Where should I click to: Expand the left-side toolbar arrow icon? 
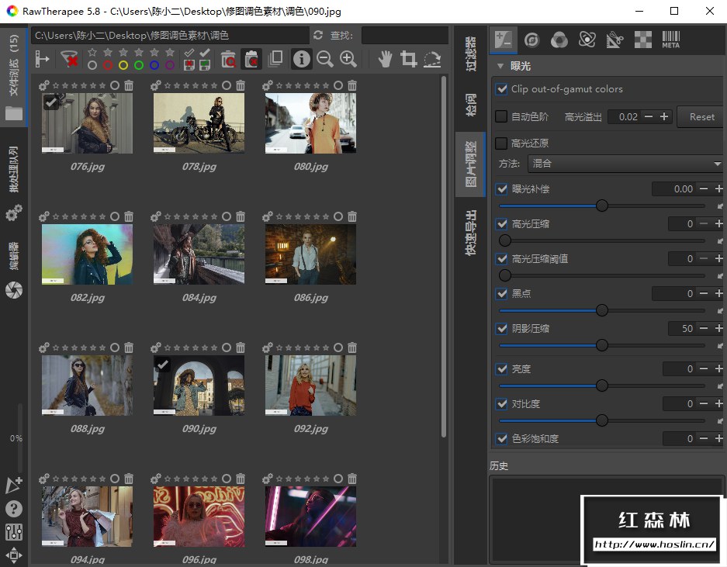(42, 59)
